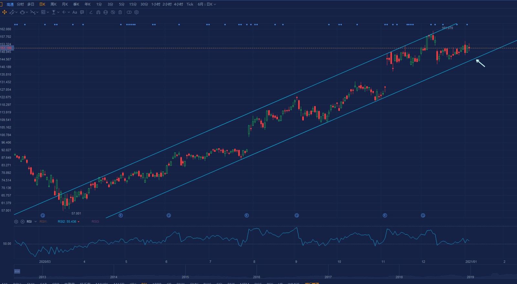
Task: Switch to 2小时 chart interval
Action: (x=167, y=4)
